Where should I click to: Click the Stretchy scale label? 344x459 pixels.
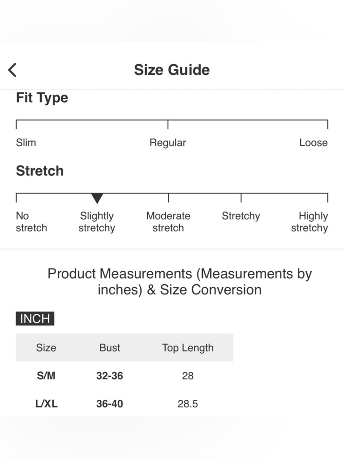pos(241,216)
